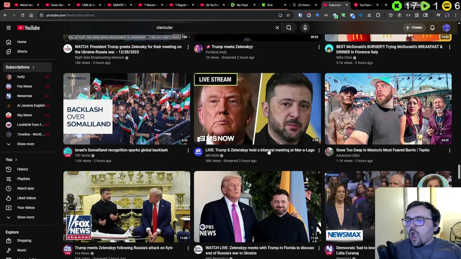
Task: Clear the search box with X
Action: pos(277,28)
